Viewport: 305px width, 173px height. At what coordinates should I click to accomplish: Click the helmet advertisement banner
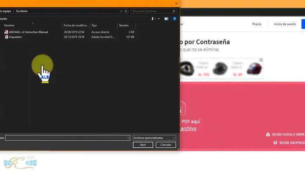point(221,68)
